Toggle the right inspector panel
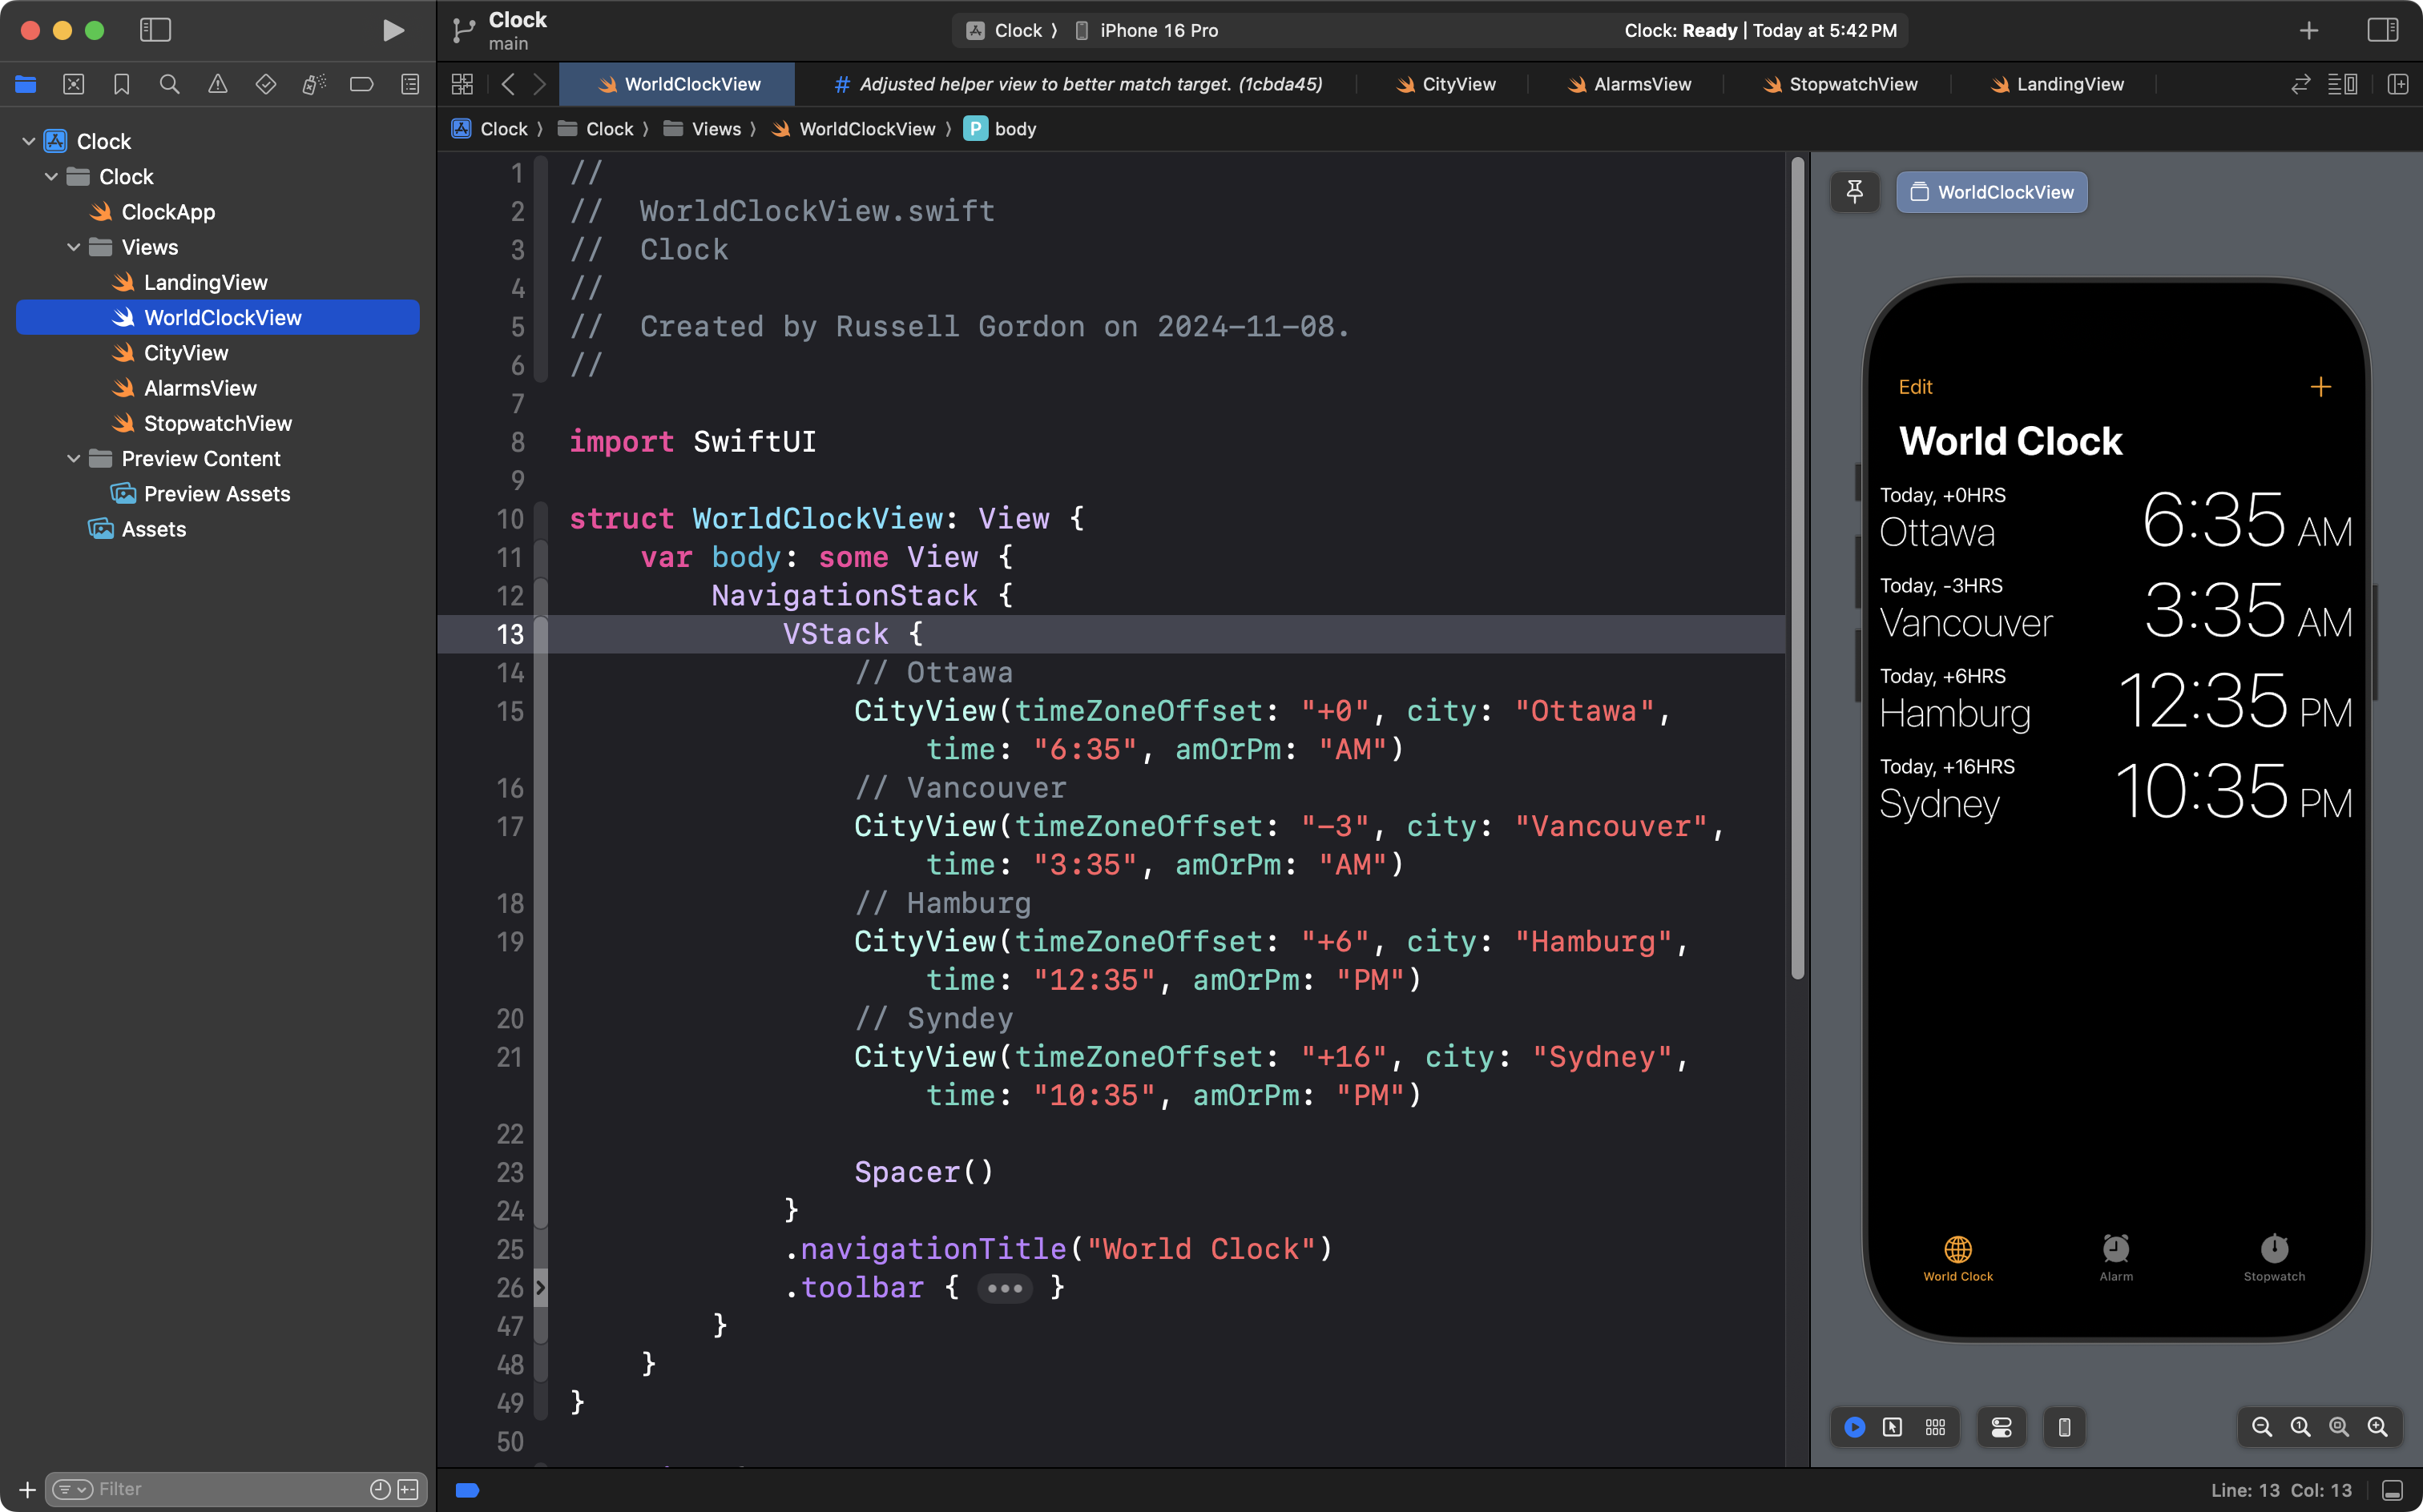This screenshot has width=2423, height=1512. click(x=2383, y=30)
